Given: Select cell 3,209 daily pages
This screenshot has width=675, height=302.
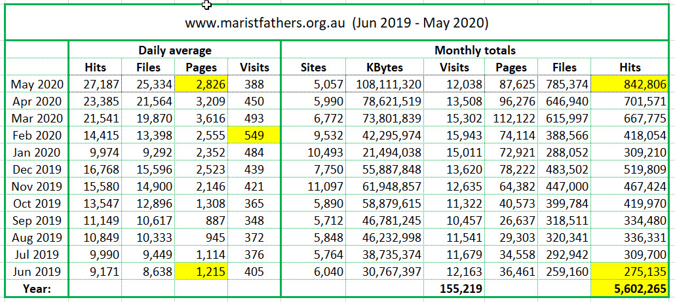Looking at the screenshot, I should pos(201,102).
